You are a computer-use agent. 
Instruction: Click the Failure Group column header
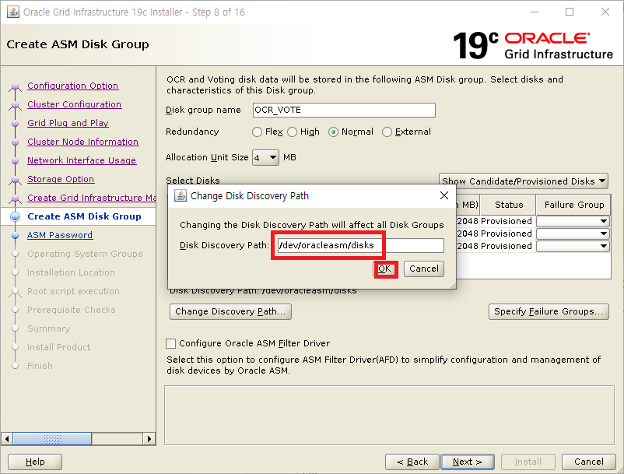coord(573,205)
